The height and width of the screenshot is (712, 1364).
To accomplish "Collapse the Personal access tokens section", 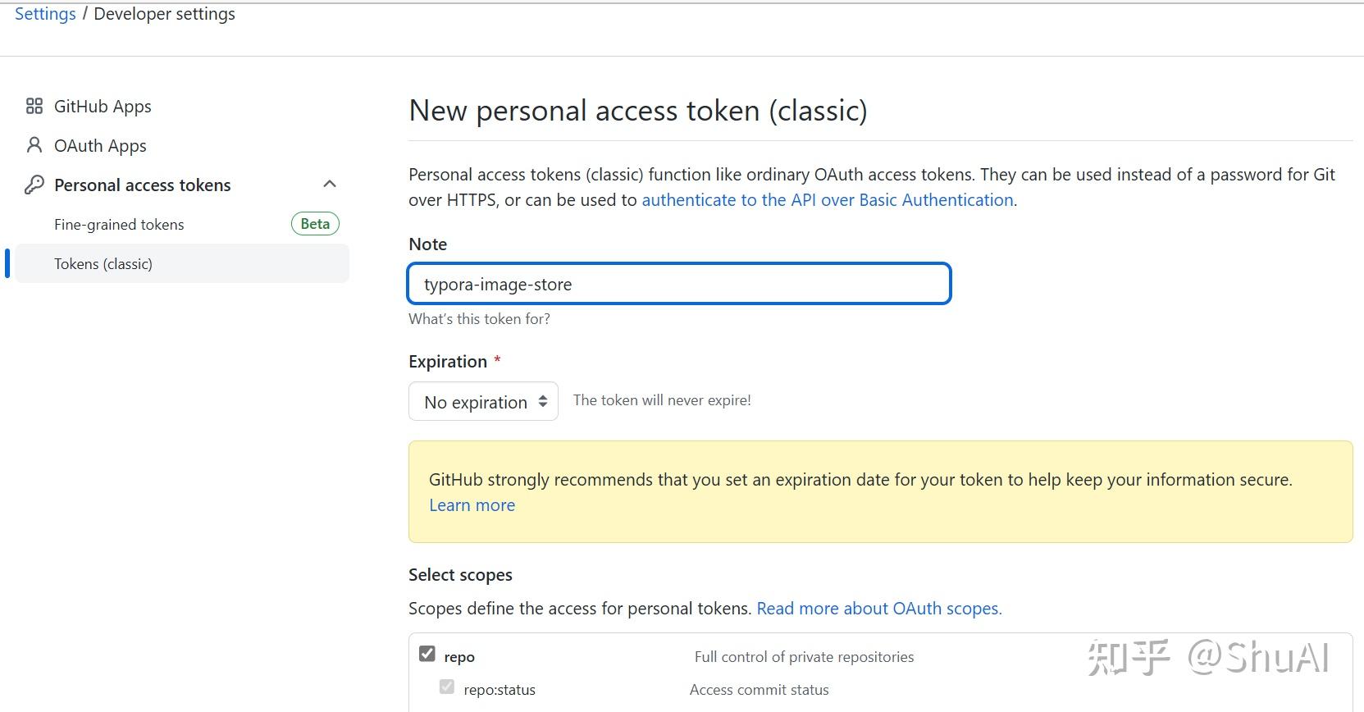I will [x=330, y=184].
